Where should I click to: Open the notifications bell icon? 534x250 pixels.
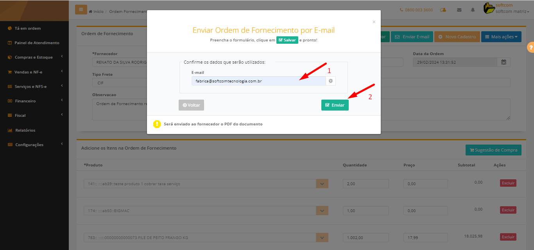[x=473, y=10]
